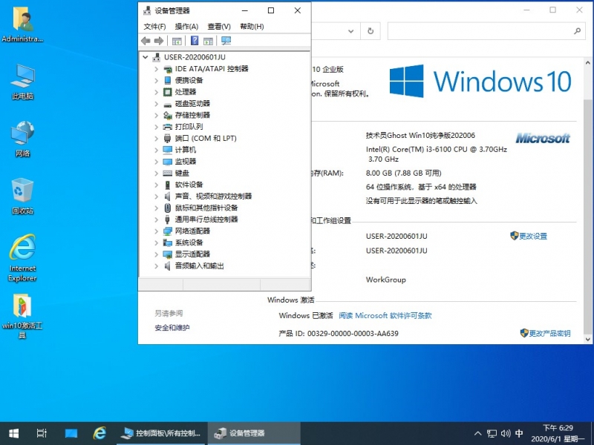Click the 更改设置 link
Screen dimensions: 594x445
(x=532, y=236)
